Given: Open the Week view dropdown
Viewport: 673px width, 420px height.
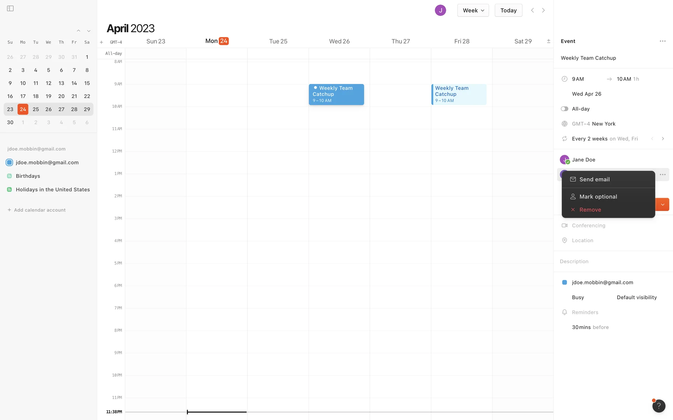Looking at the screenshot, I should click(473, 10).
